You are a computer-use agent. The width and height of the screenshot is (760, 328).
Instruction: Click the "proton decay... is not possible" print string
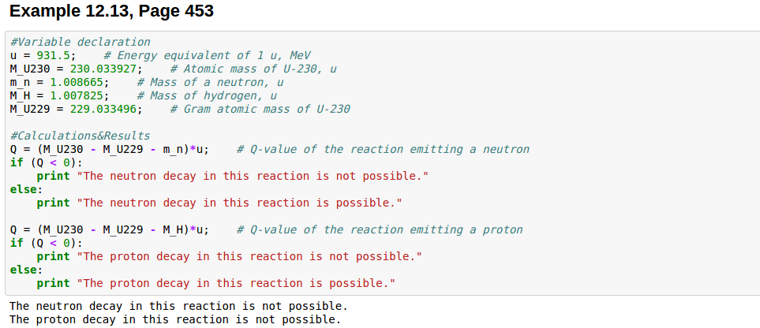coord(249,256)
